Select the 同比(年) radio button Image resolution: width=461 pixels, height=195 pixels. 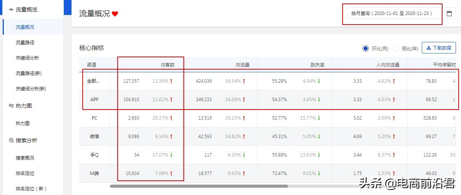point(395,48)
